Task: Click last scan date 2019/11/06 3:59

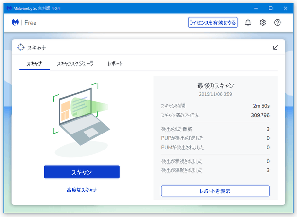Action: 215,94
